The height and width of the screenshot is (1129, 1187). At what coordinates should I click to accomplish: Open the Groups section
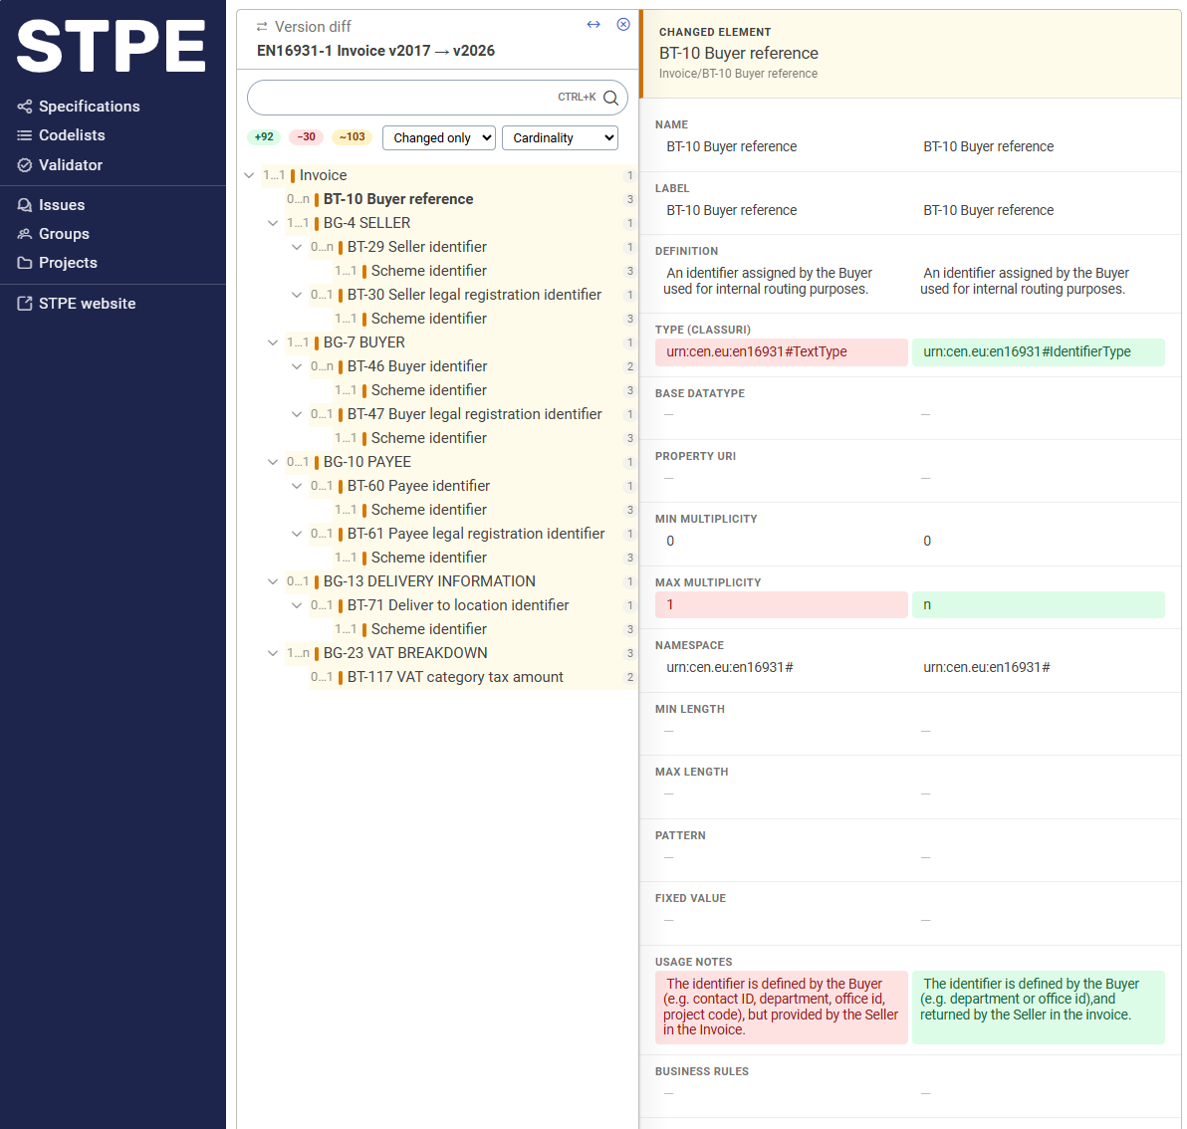64,234
